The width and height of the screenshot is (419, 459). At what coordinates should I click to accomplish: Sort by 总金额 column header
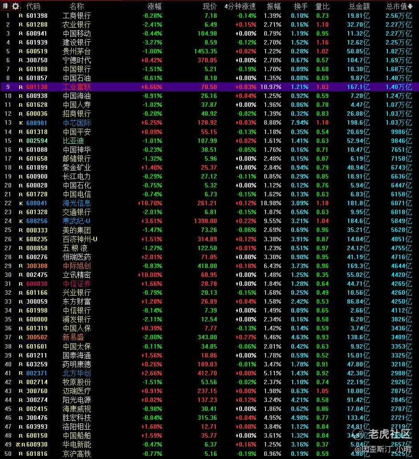(x=359, y=6)
